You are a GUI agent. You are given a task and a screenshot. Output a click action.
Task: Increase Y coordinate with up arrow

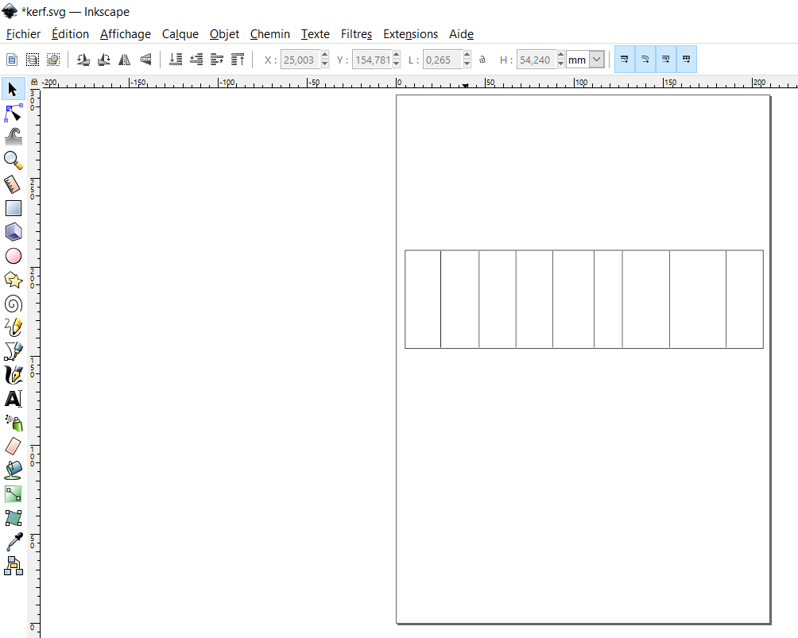tap(397, 55)
